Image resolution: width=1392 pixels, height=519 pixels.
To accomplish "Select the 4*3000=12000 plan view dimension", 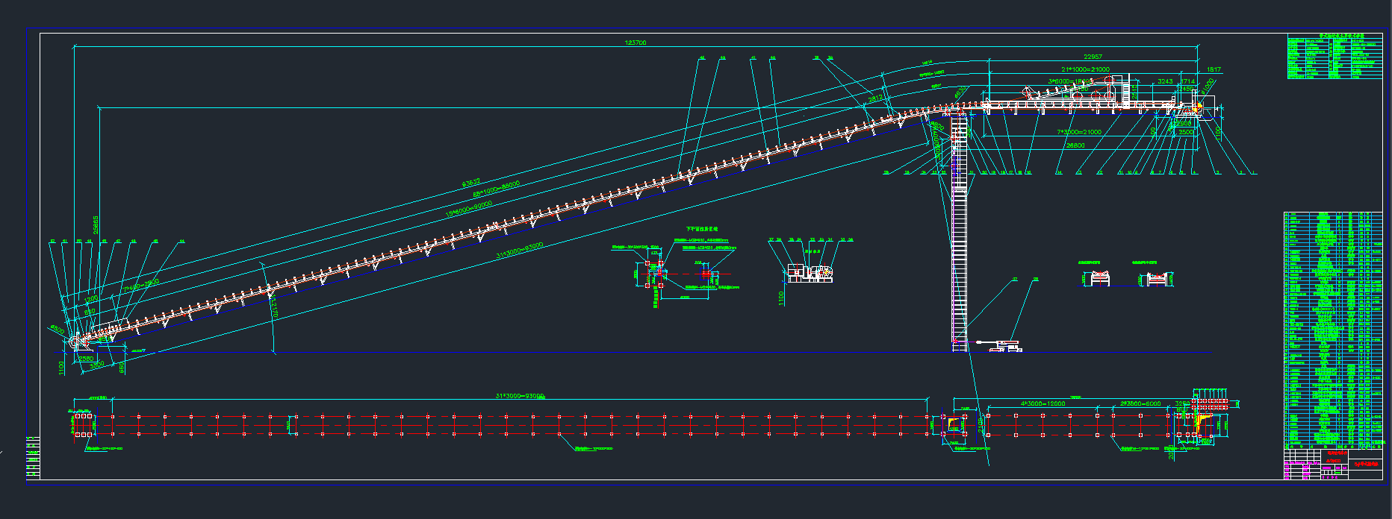I will click(x=1043, y=403).
